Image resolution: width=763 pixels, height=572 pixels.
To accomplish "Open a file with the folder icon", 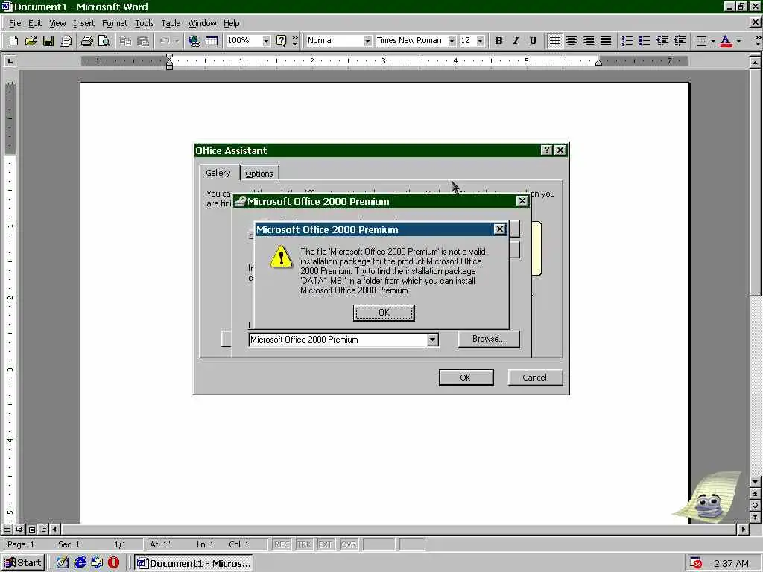I will click(x=31, y=41).
